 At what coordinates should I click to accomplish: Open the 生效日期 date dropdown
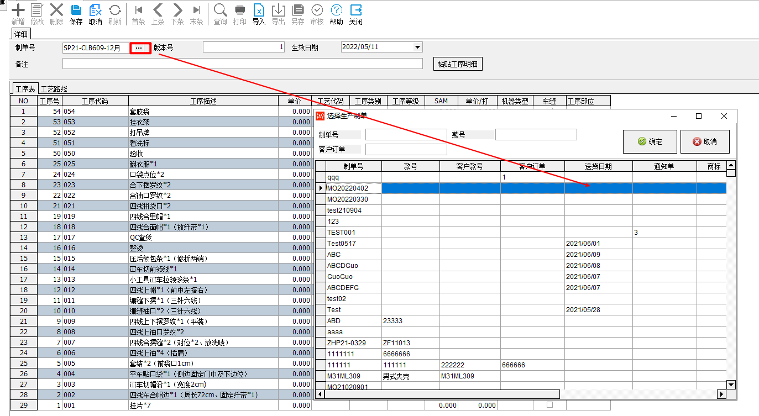[418, 47]
